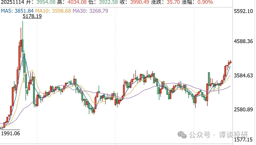
Task: Click the WeChat logo in the watermark
Action: pyautogui.click(x=182, y=135)
